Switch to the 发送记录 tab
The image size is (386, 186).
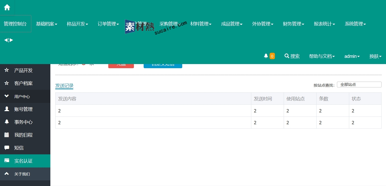click(64, 86)
